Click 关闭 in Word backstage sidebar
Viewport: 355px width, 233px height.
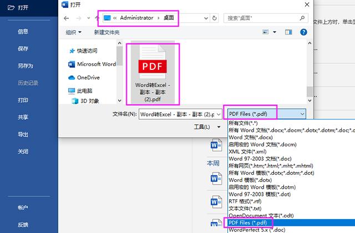(x=23, y=151)
